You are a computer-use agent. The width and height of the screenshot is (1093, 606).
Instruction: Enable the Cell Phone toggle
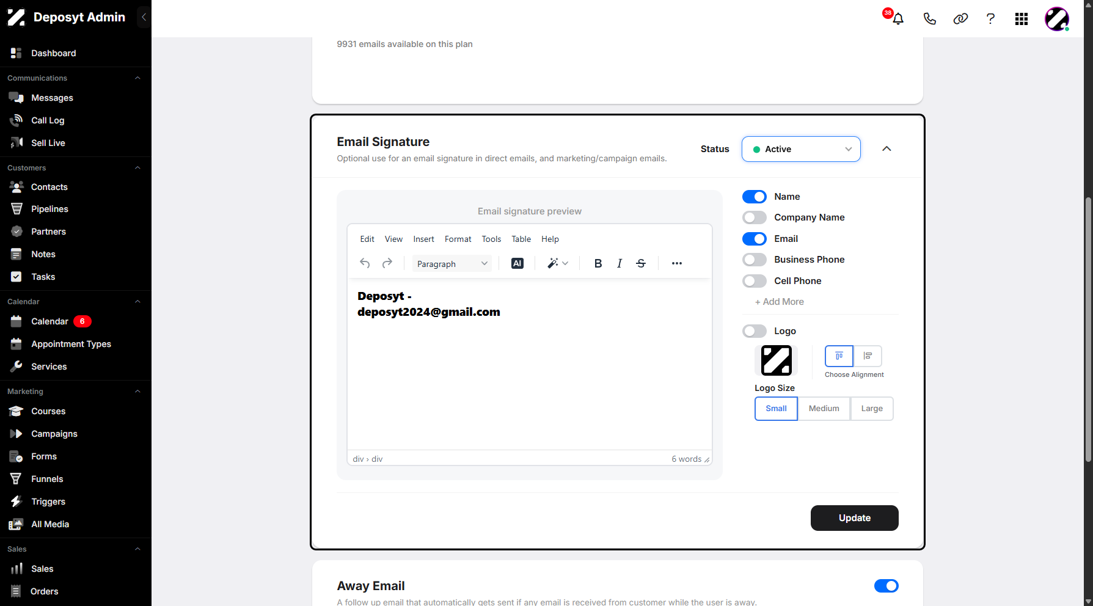click(x=755, y=281)
